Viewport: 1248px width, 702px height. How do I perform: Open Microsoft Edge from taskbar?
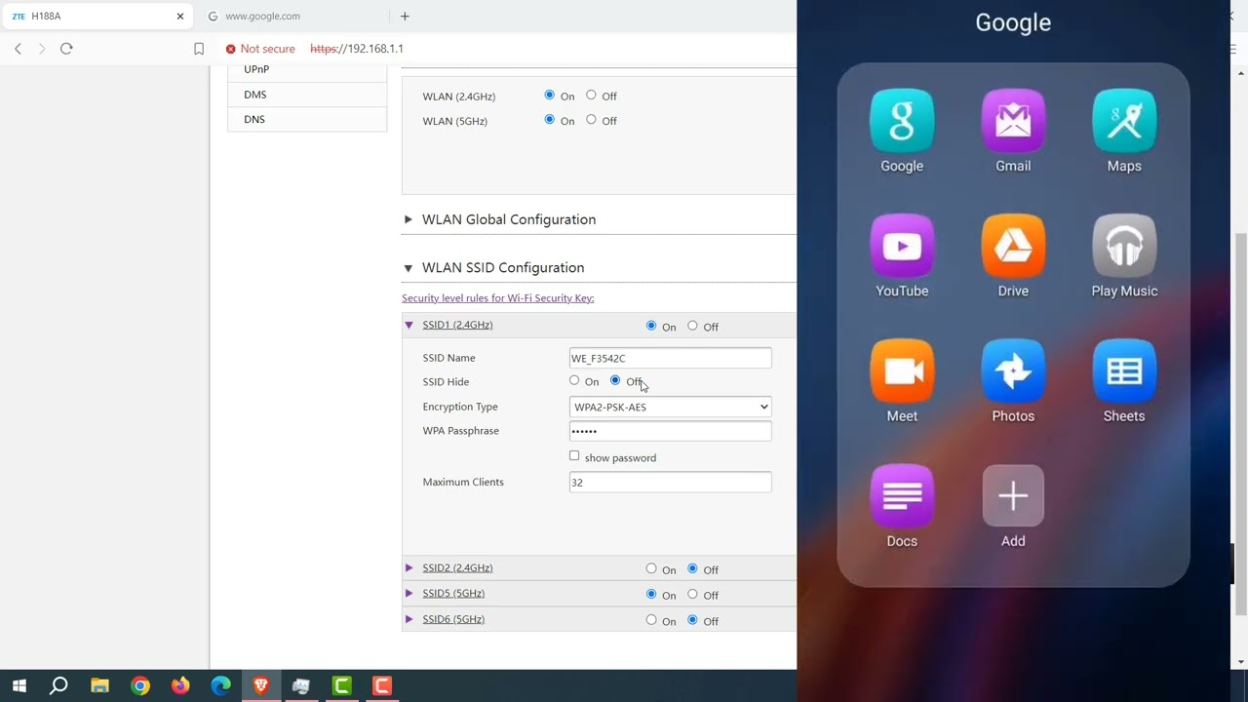tap(221, 686)
